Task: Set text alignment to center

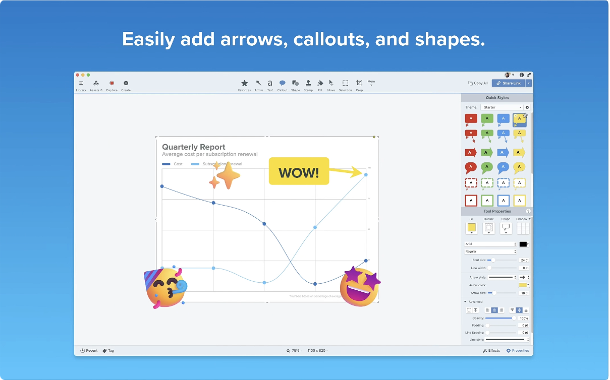Action: coord(494,310)
